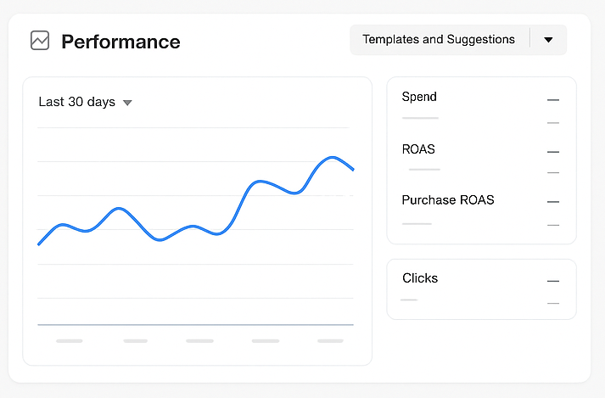Click the dash icon next to ROAS
Image resolution: width=605 pixels, height=398 pixels.
click(x=553, y=152)
